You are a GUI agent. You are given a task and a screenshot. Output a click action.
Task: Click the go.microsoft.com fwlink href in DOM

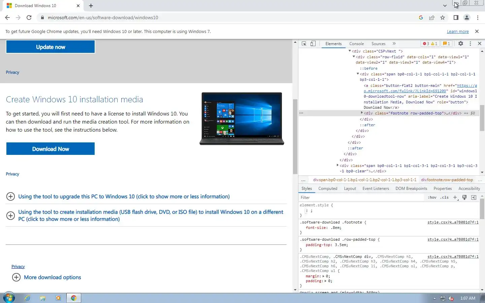pos(420,88)
